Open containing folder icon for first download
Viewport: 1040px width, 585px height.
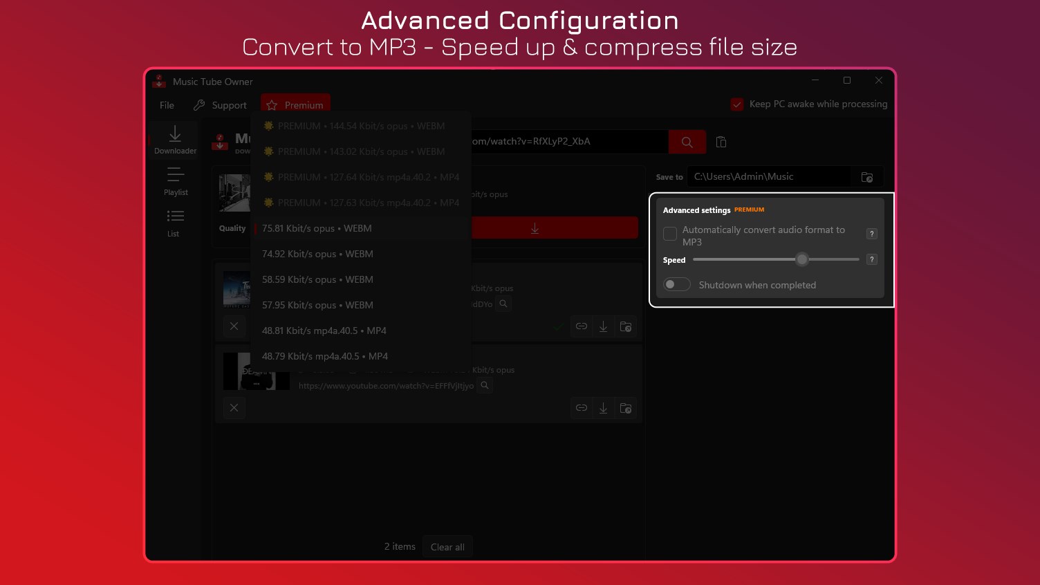click(x=626, y=326)
